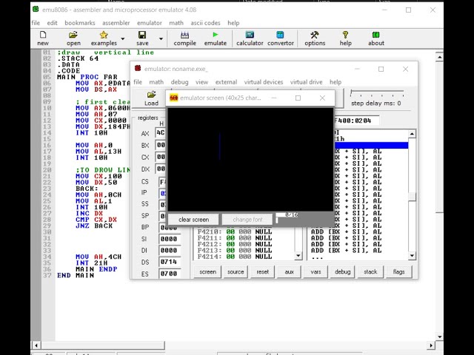Click the emulator screen window icon

(x=173, y=98)
